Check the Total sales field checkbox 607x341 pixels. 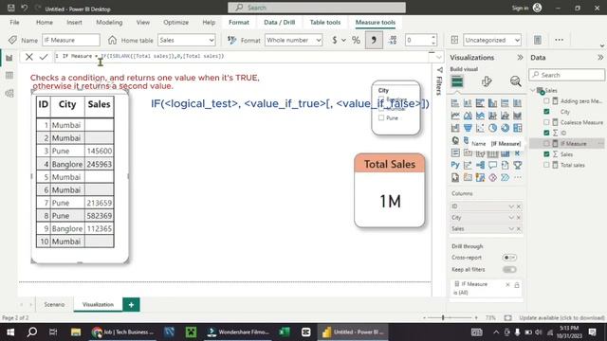[x=546, y=165]
